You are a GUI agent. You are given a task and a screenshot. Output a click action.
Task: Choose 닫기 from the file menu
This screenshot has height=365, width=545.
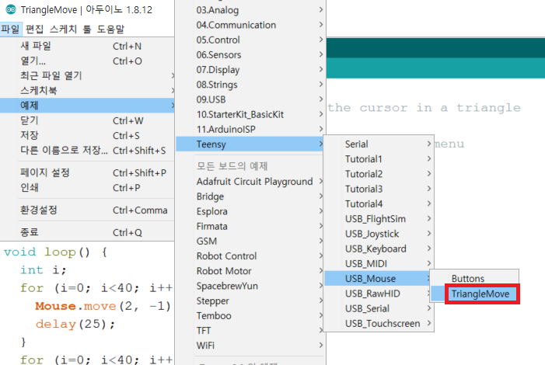87,120
